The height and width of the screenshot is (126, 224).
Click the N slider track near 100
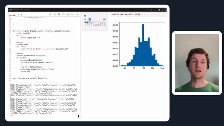point(104,22)
